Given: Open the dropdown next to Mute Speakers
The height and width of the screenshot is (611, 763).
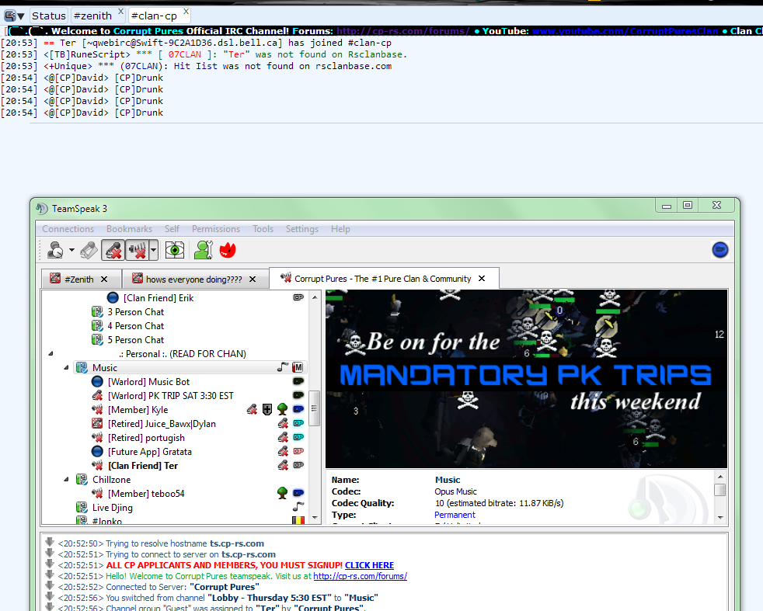Looking at the screenshot, I should 153,250.
